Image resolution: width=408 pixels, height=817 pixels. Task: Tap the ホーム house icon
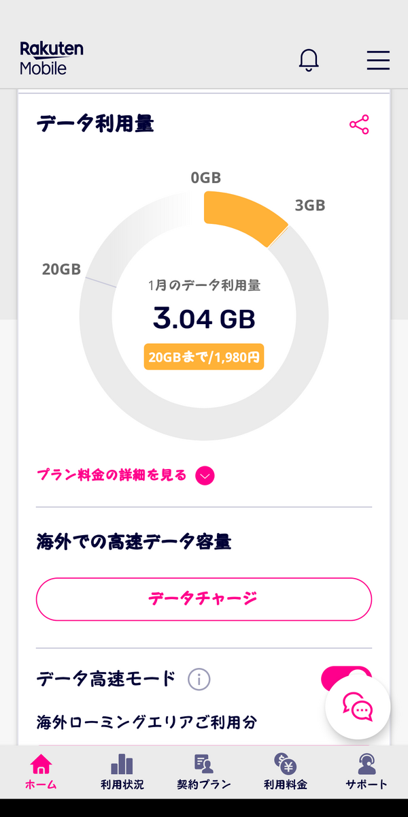point(41,764)
